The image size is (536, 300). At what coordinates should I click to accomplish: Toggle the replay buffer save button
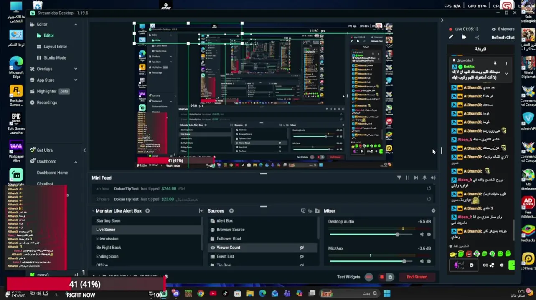[390, 277]
